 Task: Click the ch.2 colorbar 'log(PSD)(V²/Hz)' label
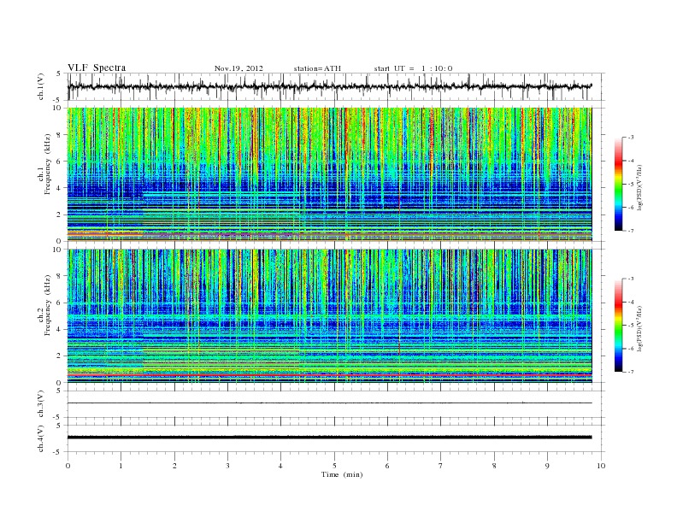coord(639,328)
